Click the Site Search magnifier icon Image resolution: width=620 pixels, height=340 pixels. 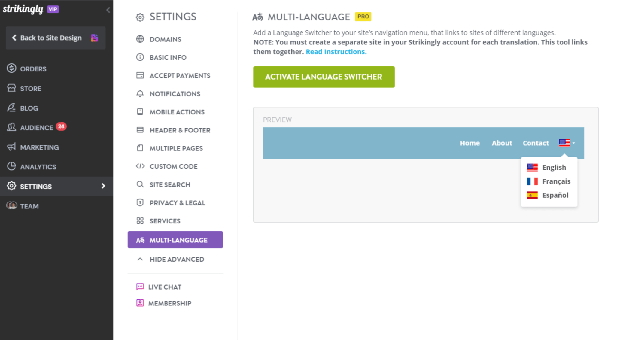(x=140, y=184)
